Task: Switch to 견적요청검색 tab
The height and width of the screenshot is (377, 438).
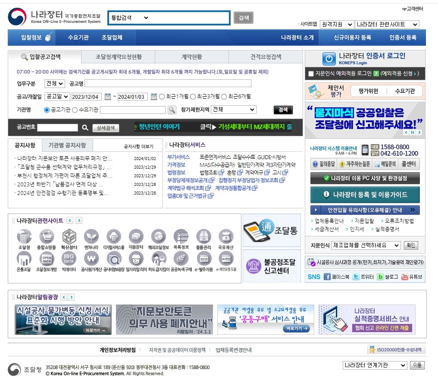Action: point(266,57)
